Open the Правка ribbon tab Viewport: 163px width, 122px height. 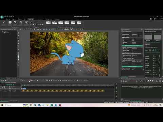click(x=20, y=19)
